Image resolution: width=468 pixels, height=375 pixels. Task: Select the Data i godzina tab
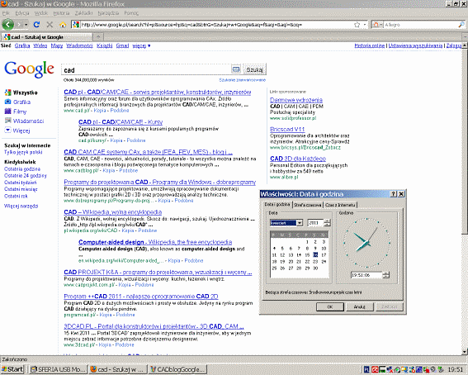tap(277, 204)
